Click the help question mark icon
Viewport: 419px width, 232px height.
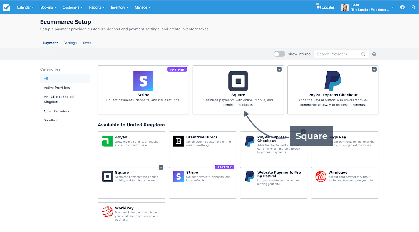click(374, 54)
